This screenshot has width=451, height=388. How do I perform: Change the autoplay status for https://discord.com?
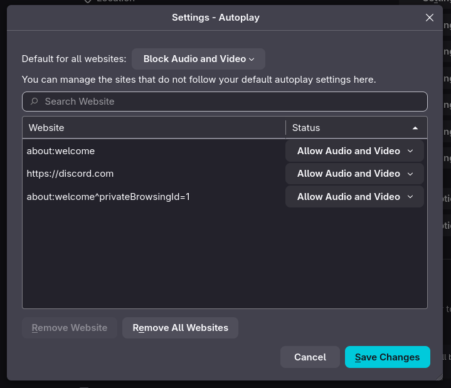[355, 174]
